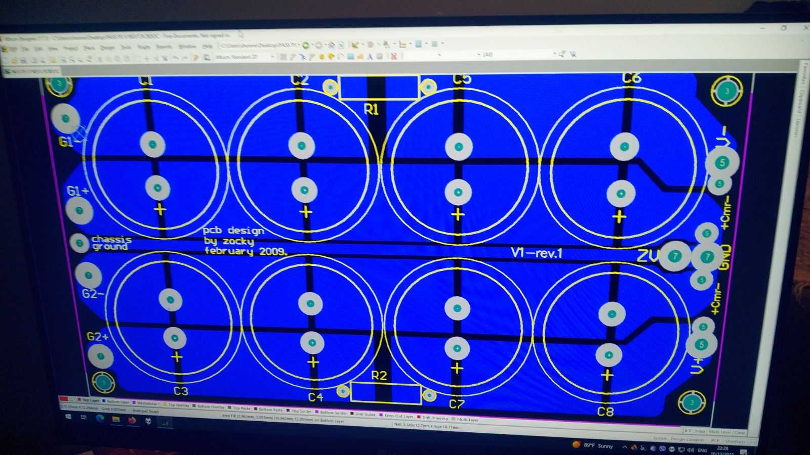Screen dimensions: 810x455
Task: Open the Grids icon in Utilities toolbar
Action: 434,44
